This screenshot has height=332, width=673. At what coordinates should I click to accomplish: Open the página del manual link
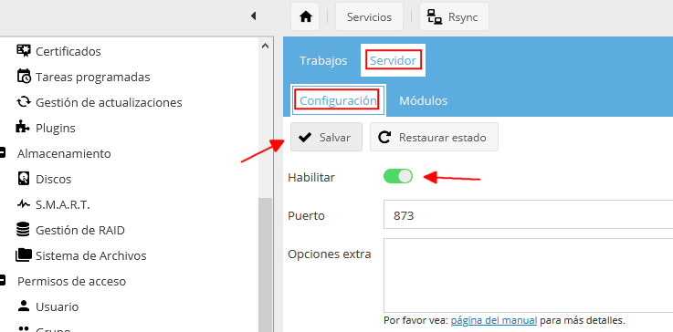click(494, 320)
